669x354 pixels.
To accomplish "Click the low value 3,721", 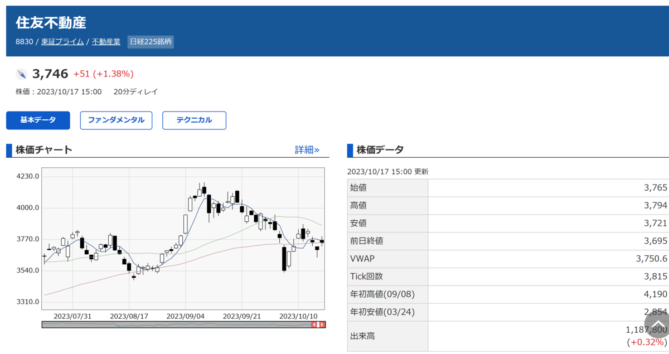I will [x=655, y=223].
